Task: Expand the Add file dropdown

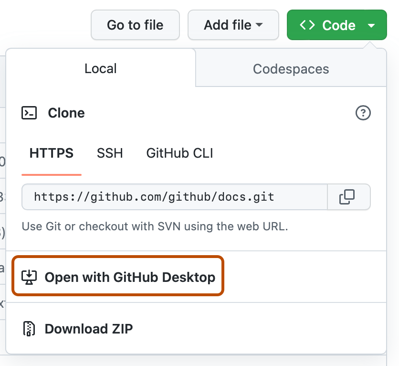Action: [x=233, y=25]
